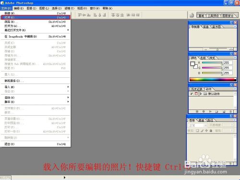Viewport: 240px width, 180px height.
Task: Toggle lock all padlock in Layers panel
Action: (x=211, y=131)
